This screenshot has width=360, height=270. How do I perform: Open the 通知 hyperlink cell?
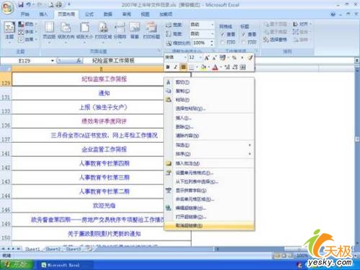104,93
